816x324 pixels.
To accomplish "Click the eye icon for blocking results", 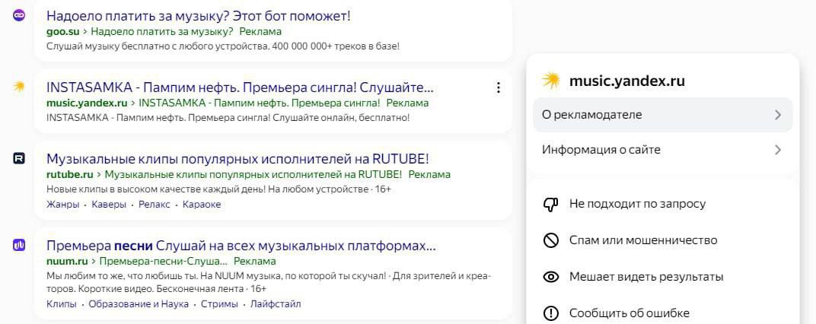I will (551, 277).
